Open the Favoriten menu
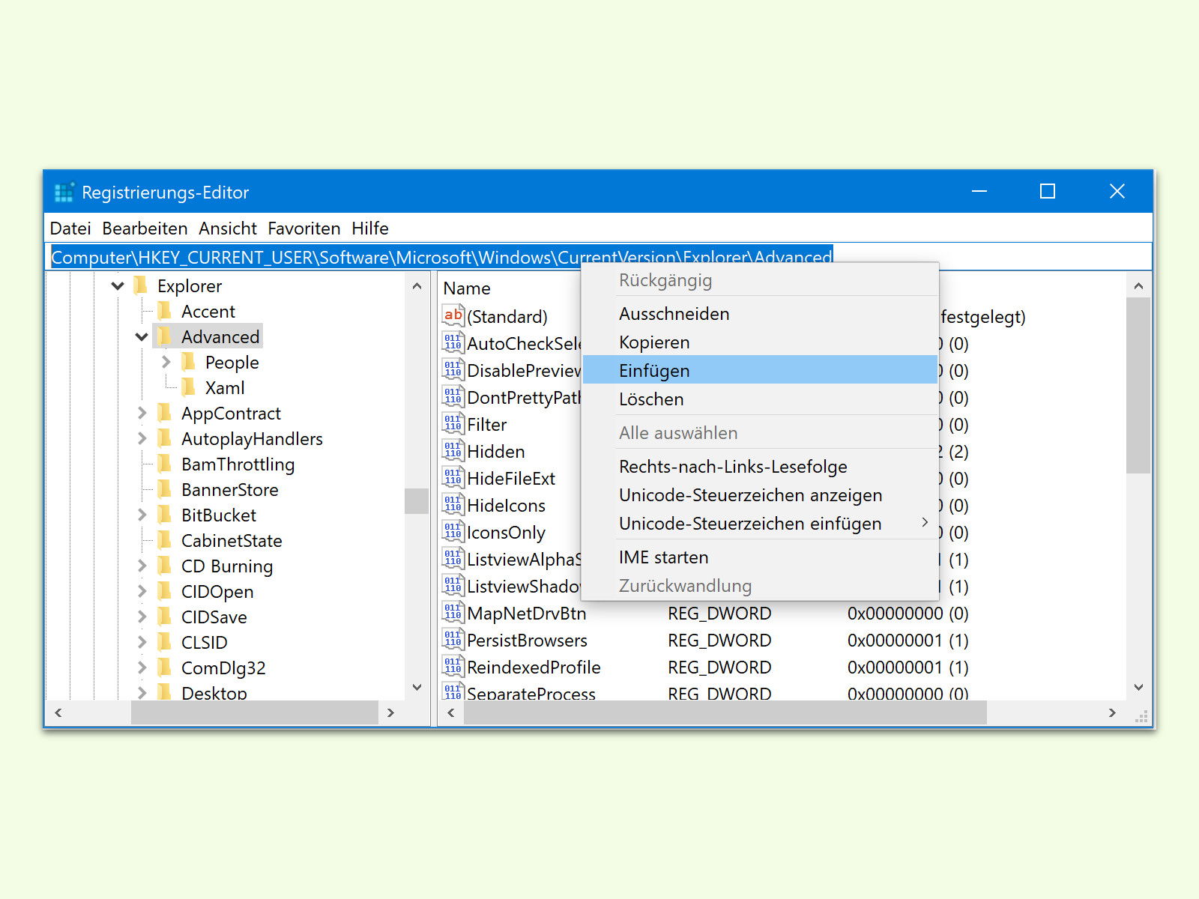The image size is (1199, 899). pos(303,228)
